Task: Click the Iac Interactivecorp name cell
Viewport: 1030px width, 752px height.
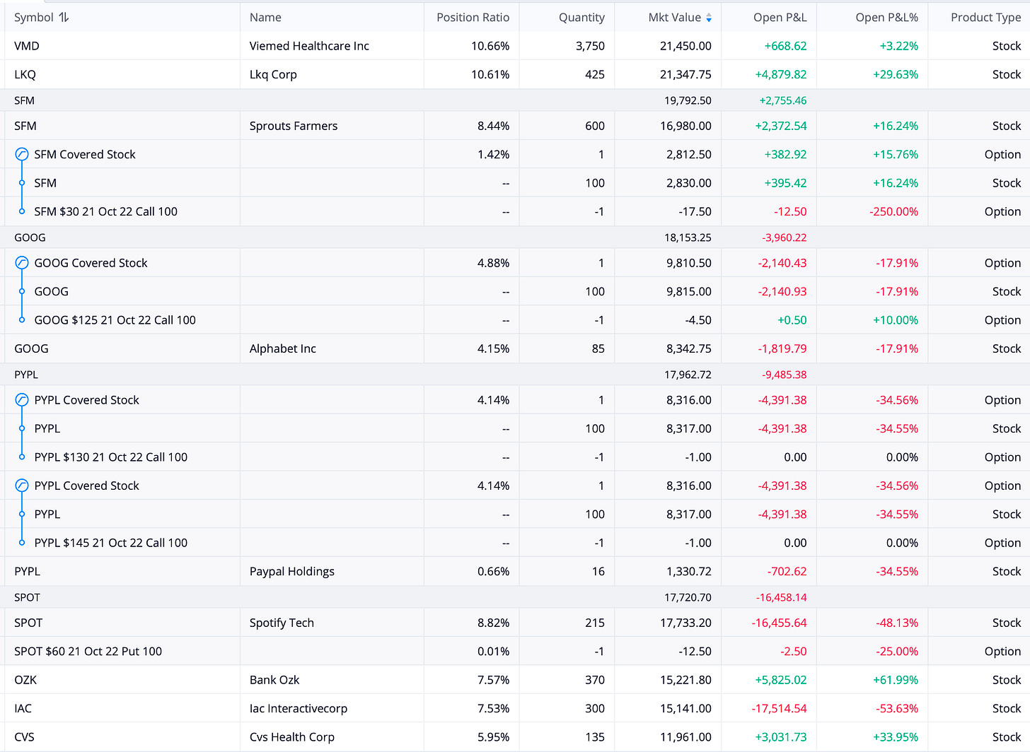Action: [299, 708]
